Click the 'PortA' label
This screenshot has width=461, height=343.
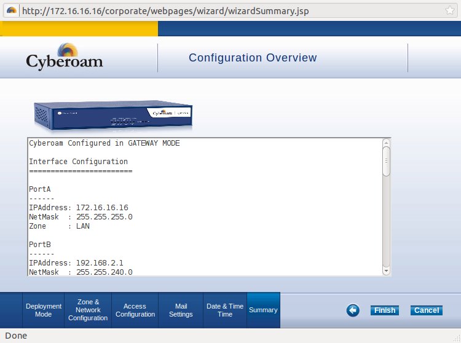click(40, 189)
